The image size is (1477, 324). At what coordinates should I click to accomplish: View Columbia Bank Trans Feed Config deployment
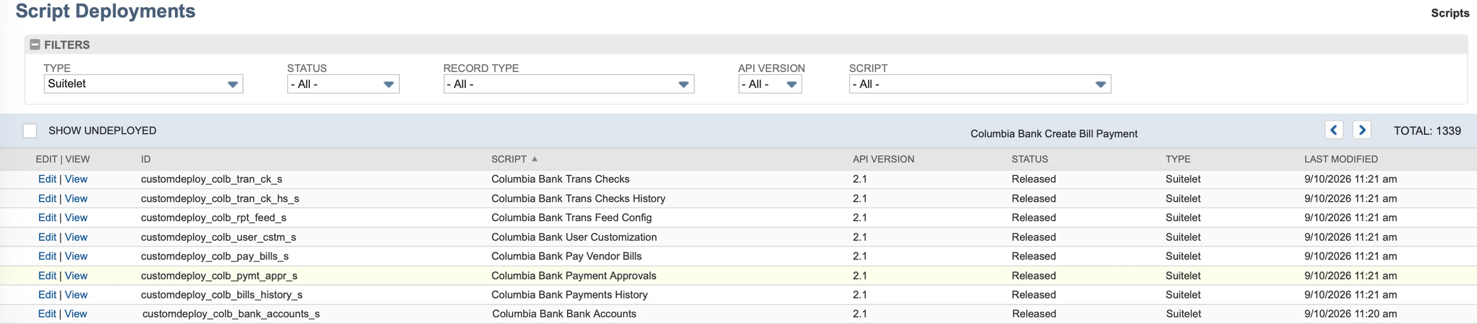pyautogui.click(x=76, y=218)
